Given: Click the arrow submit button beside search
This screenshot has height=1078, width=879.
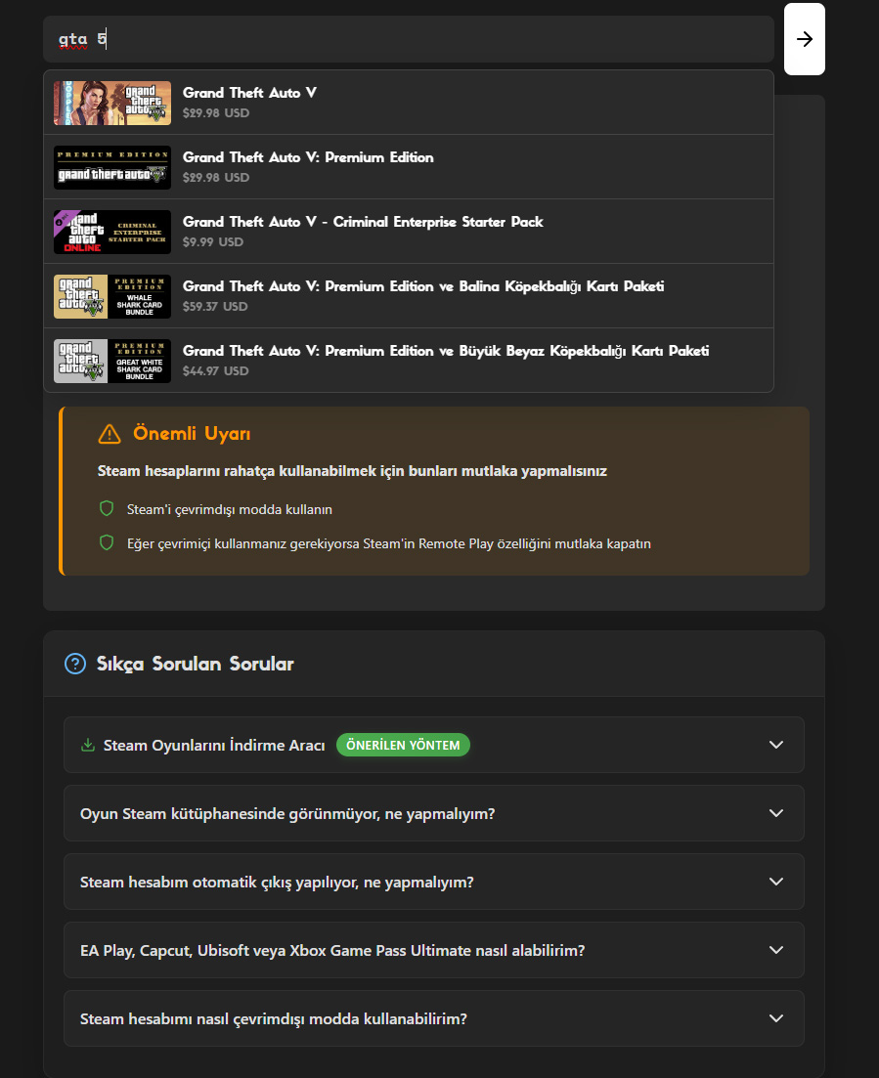Looking at the screenshot, I should click(x=804, y=39).
